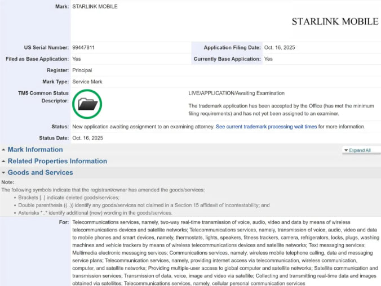Click the Brackets deleted goods/services note line
This screenshot has width=381, height=286.
[69, 198]
